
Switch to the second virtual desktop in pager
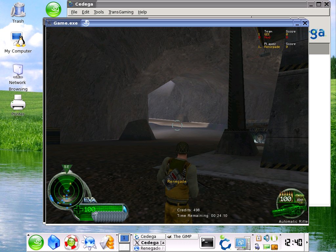[124, 247]
